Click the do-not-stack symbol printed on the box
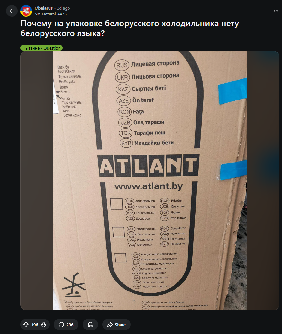 click(74, 285)
